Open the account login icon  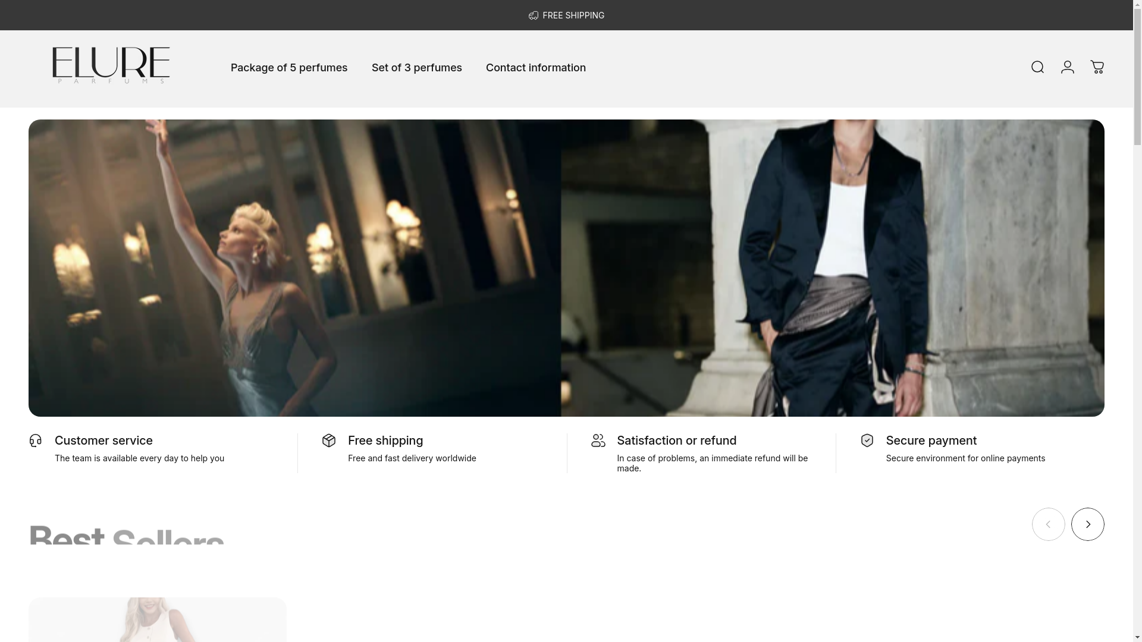pyautogui.click(x=1068, y=67)
